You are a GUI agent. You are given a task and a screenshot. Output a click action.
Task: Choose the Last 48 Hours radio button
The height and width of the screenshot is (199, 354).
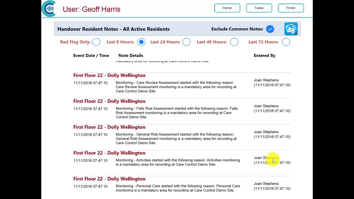click(234, 42)
